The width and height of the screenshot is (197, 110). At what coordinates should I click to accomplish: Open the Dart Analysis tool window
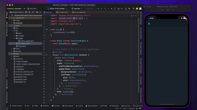click(68, 106)
